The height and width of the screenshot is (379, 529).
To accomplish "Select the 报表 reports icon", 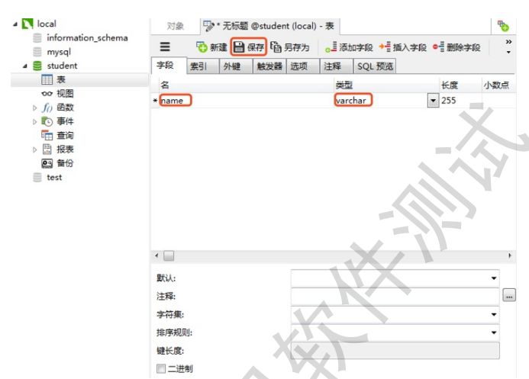I will 47,149.
